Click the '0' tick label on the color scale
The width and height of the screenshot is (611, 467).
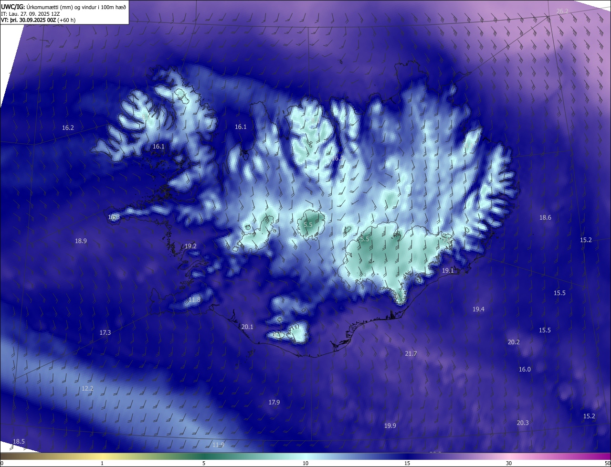[2, 464]
